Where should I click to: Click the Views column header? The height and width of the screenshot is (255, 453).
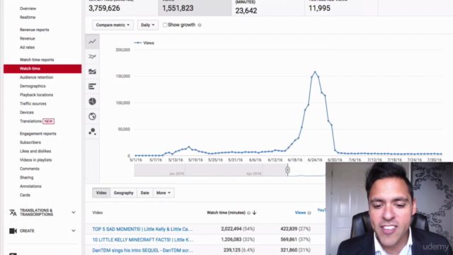point(300,212)
